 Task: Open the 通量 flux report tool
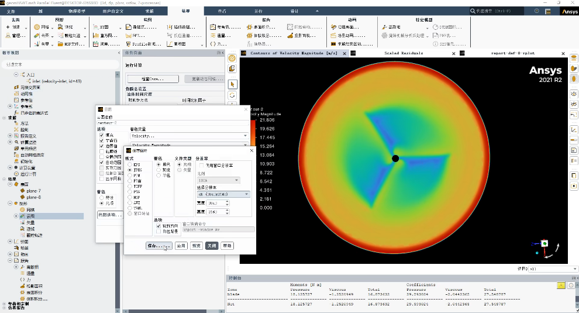point(220,36)
